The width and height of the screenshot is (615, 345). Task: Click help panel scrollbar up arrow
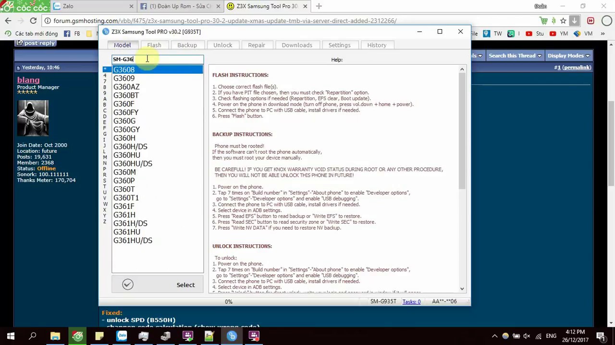point(462,69)
